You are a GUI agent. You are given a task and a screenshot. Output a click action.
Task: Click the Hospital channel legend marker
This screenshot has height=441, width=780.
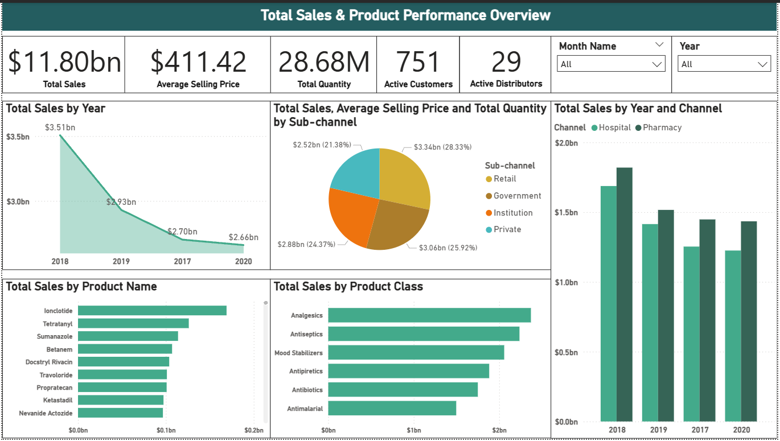pyautogui.click(x=594, y=128)
